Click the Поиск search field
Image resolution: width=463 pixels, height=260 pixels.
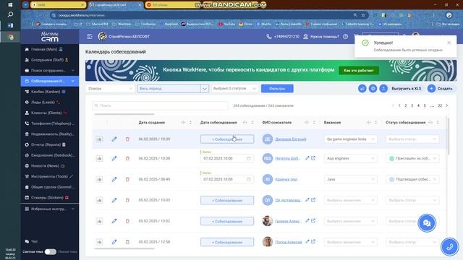(x=160, y=105)
